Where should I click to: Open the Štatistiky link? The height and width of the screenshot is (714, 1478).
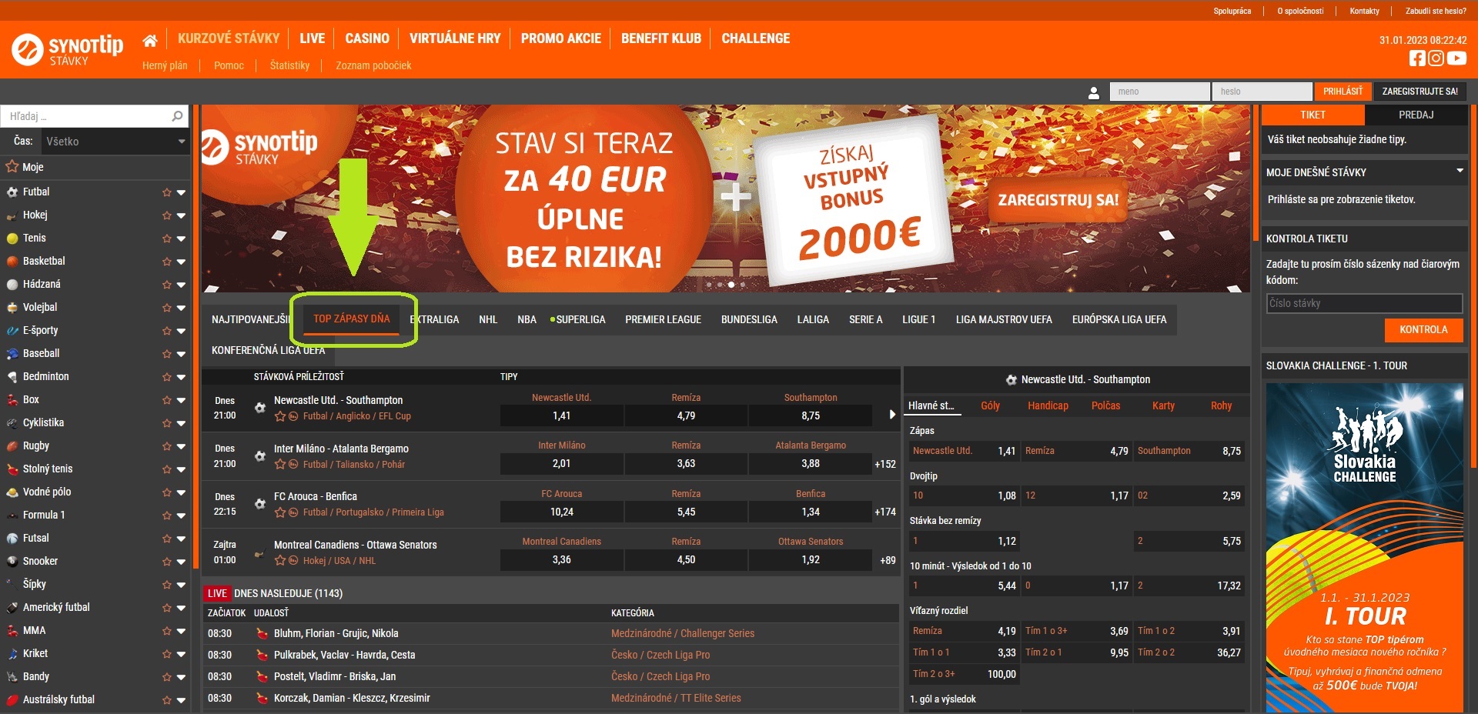pyautogui.click(x=289, y=65)
